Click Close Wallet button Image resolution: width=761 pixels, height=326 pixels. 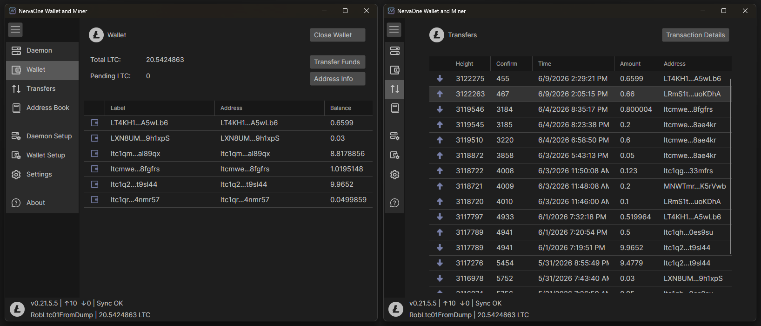pyautogui.click(x=338, y=35)
